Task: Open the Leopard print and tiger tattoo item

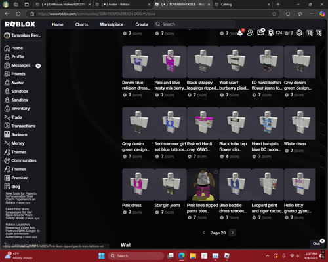Action: [268, 185]
